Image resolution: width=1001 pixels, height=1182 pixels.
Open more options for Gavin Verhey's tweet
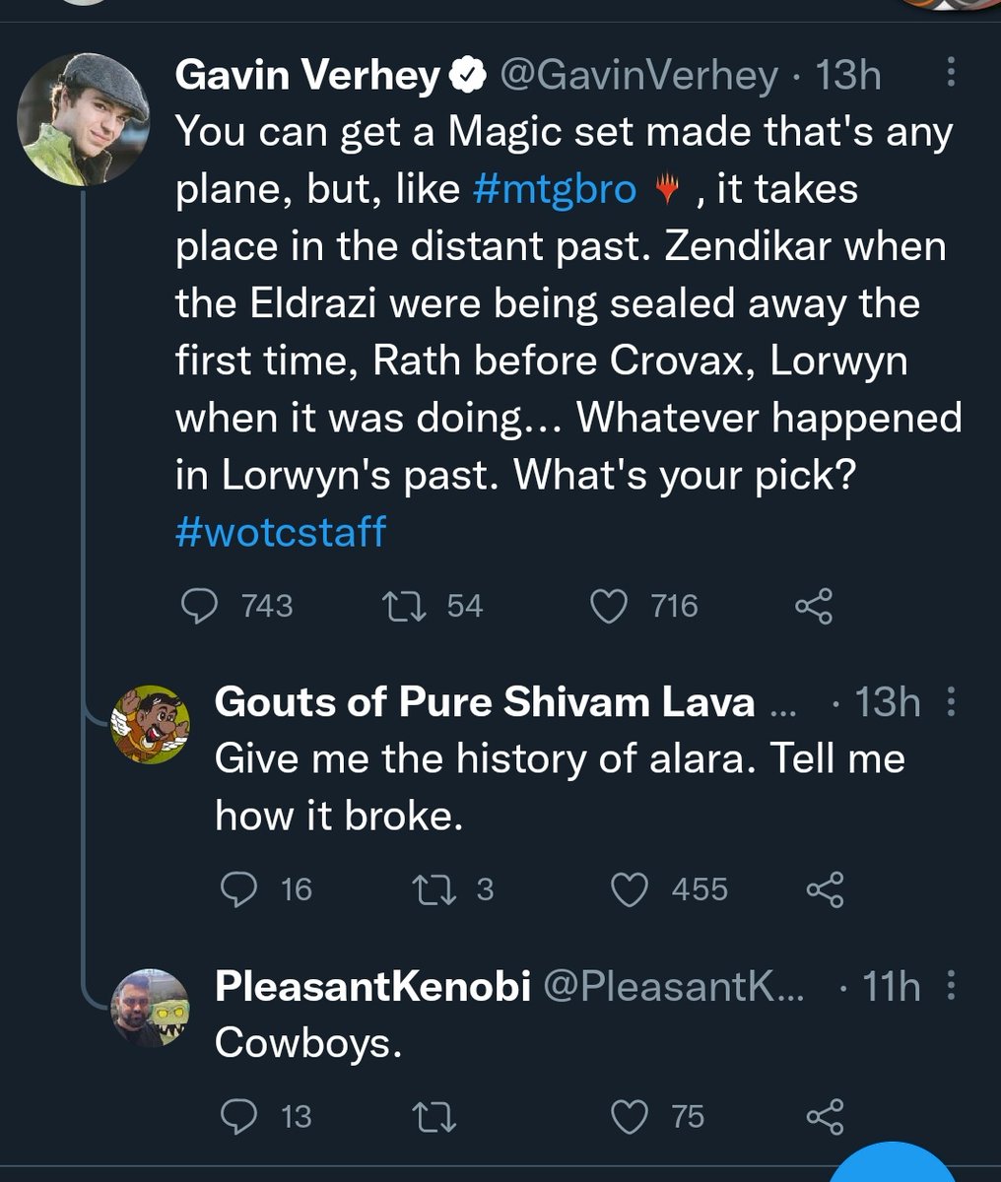pyautogui.click(x=950, y=76)
